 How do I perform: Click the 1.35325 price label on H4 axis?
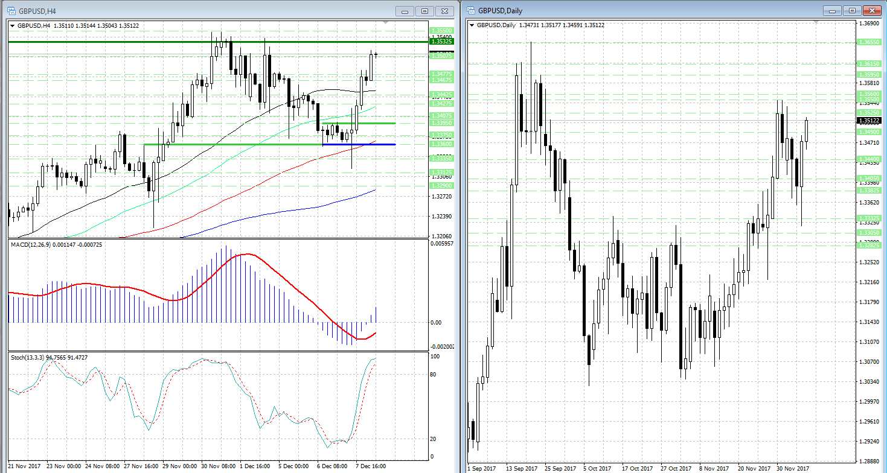tap(441, 42)
